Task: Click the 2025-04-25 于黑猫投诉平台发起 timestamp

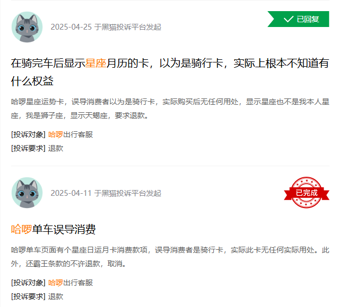Action: click(106, 27)
